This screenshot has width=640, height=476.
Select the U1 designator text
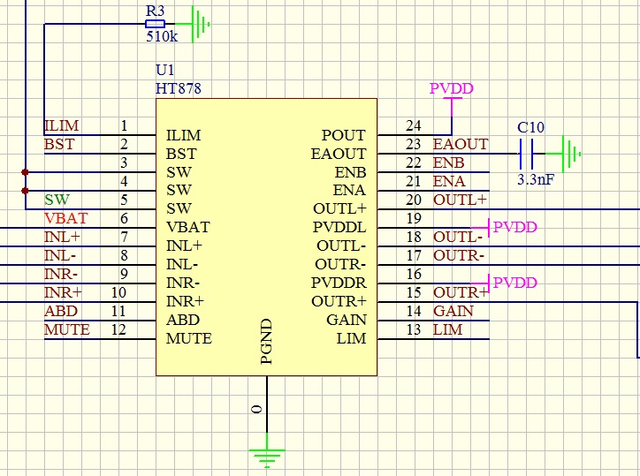pos(165,71)
